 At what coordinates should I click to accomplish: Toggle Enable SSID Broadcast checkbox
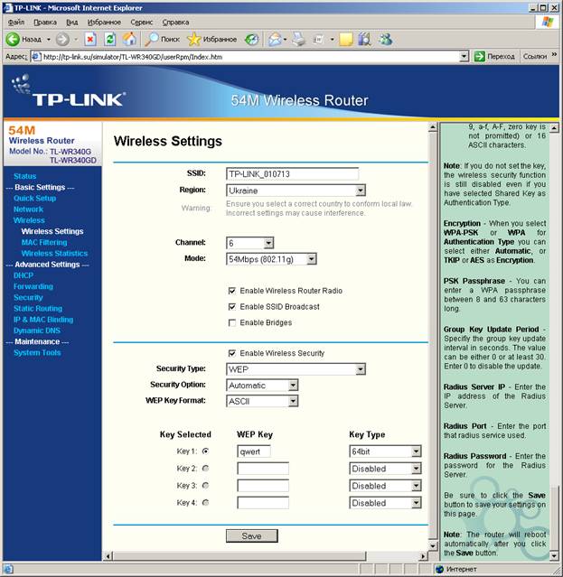pyautogui.click(x=232, y=307)
